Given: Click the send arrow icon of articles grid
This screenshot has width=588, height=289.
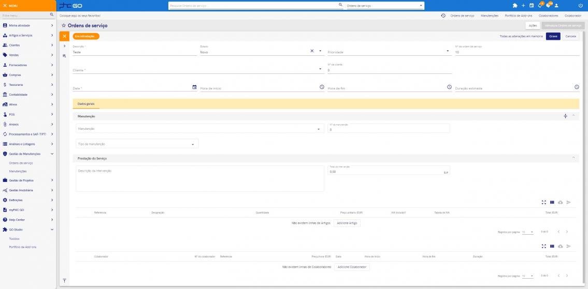Looking at the screenshot, I should tap(568, 202).
